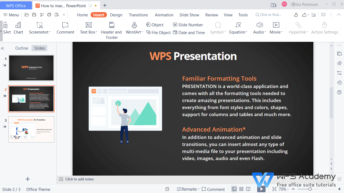Image resolution: width=344 pixels, height=193 pixels.
Task: Expand the Movie dropdown arrow
Action: [x=282, y=32]
